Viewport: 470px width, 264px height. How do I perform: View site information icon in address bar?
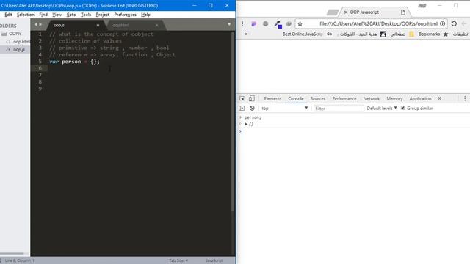(442, 23)
